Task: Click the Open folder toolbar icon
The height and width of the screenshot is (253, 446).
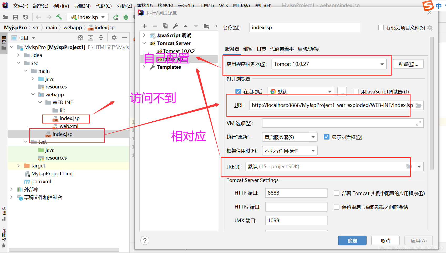Action: coord(5,17)
